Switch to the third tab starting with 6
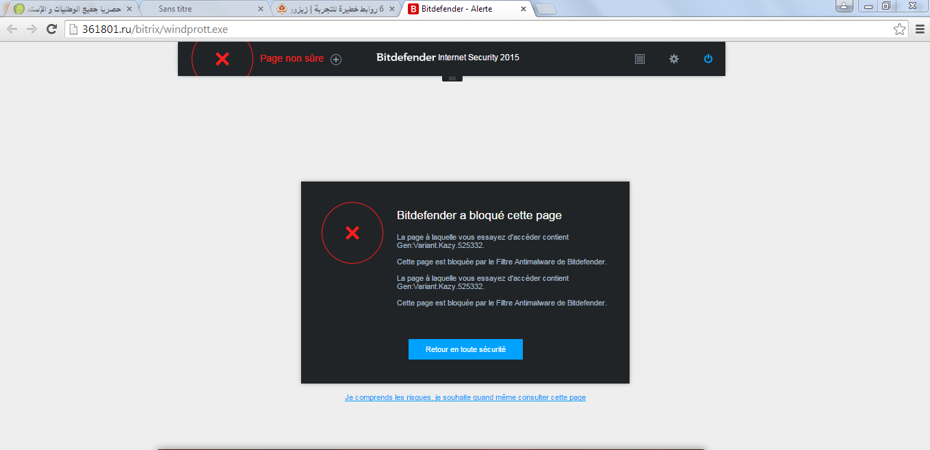Image resolution: width=930 pixels, height=450 pixels. click(335, 9)
